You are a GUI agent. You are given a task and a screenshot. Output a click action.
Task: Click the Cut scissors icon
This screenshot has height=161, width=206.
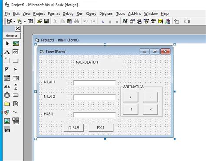click(55, 21)
